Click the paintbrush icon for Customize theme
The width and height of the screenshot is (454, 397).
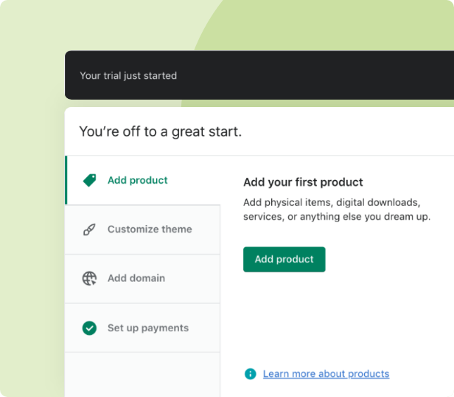point(89,229)
